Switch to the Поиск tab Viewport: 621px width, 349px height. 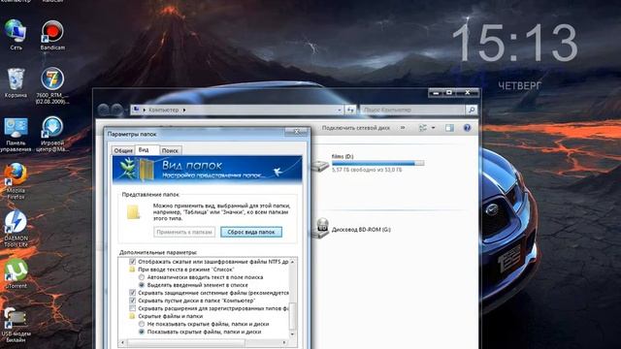coord(171,151)
